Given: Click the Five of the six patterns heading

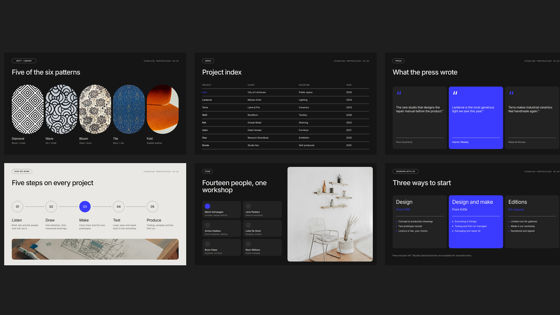Looking at the screenshot, I should 46,72.
